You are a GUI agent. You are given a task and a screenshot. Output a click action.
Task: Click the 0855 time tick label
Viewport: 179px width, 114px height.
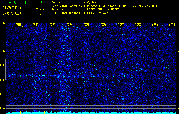(87, 25)
